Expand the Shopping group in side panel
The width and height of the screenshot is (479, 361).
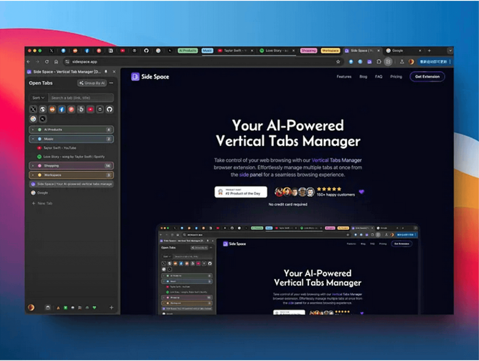coord(71,166)
